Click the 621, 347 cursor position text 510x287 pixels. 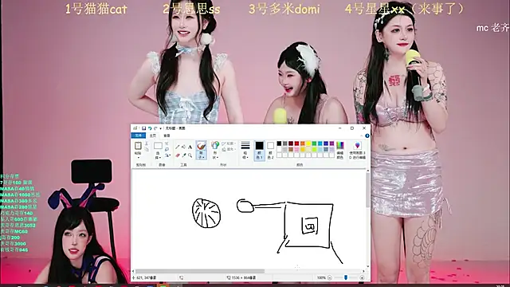[x=147, y=277]
